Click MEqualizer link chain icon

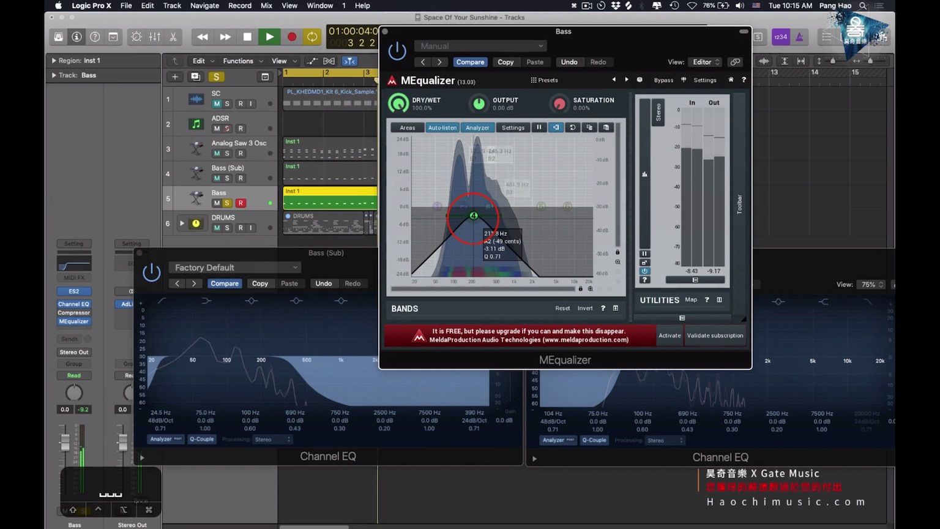click(736, 62)
